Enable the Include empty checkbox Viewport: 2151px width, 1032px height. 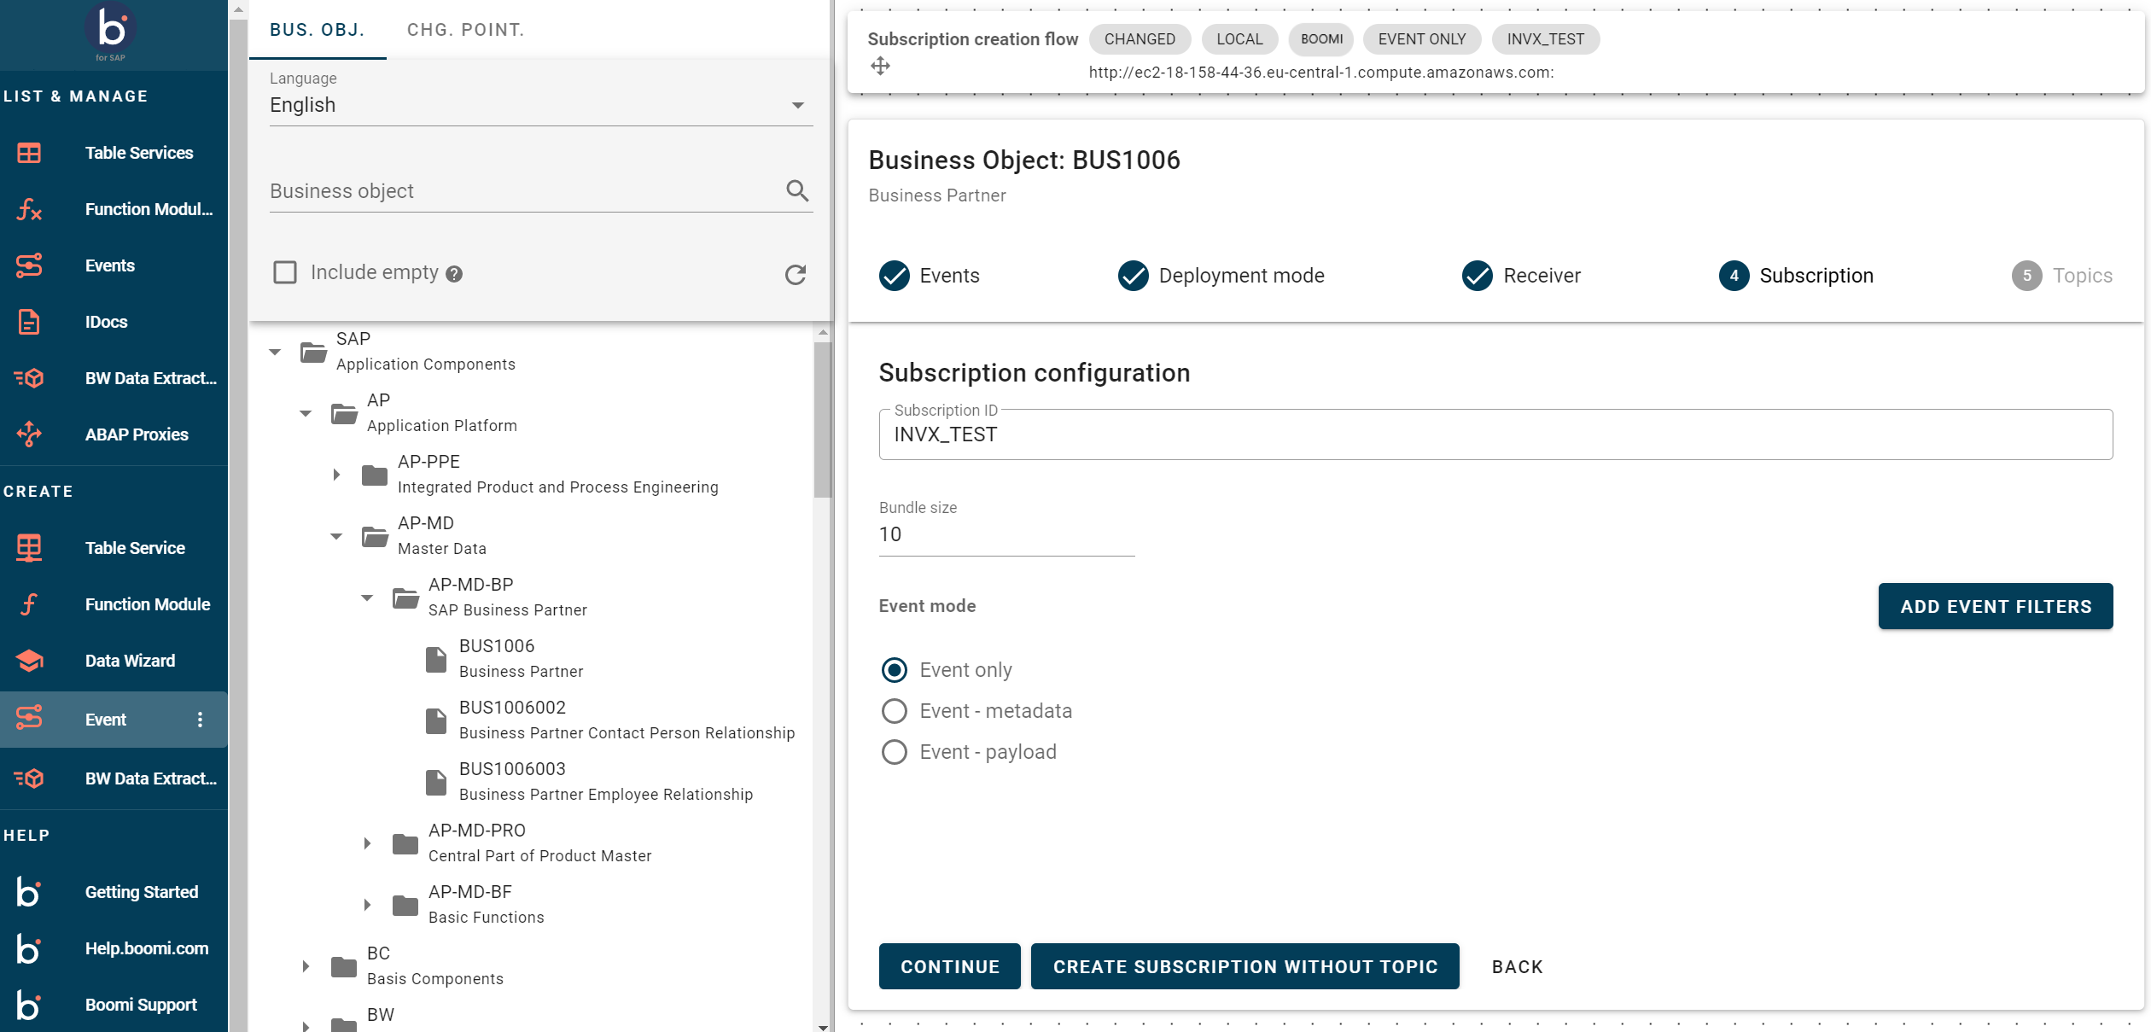pyautogui.click(x=285, y=272)
